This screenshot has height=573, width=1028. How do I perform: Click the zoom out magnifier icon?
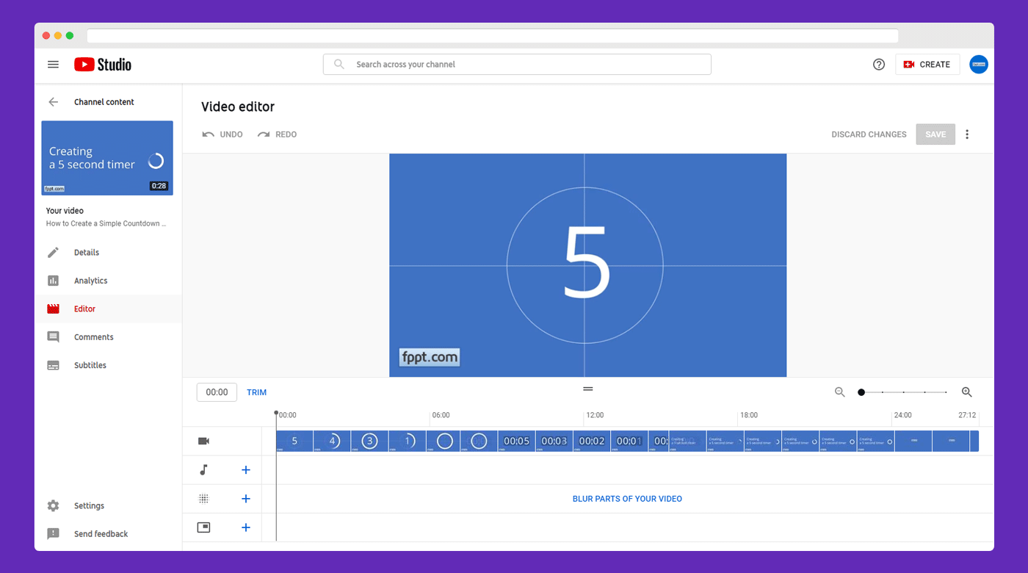[x=840, y=392]
